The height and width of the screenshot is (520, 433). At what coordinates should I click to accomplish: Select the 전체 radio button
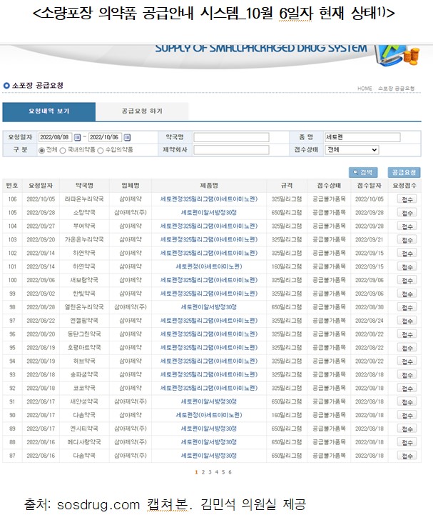coord(41,150)
